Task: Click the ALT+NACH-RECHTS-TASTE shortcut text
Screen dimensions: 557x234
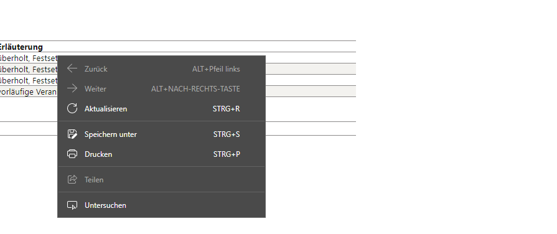Action: (x=196, y=89)
